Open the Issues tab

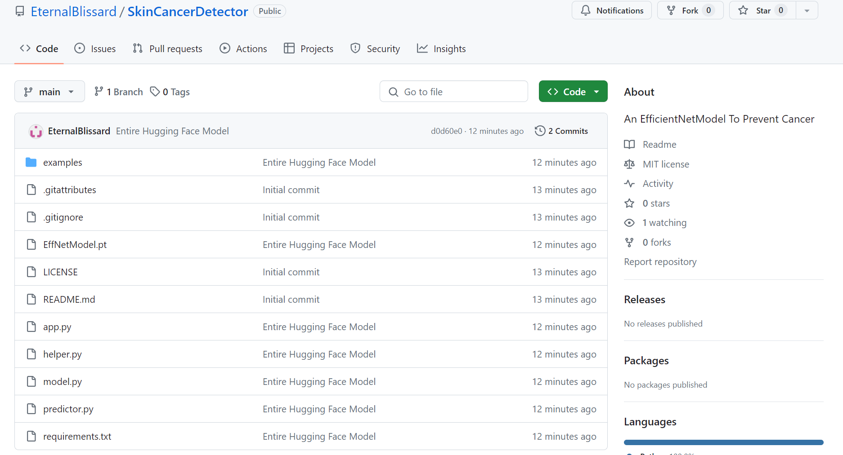[x=95, y=49]
